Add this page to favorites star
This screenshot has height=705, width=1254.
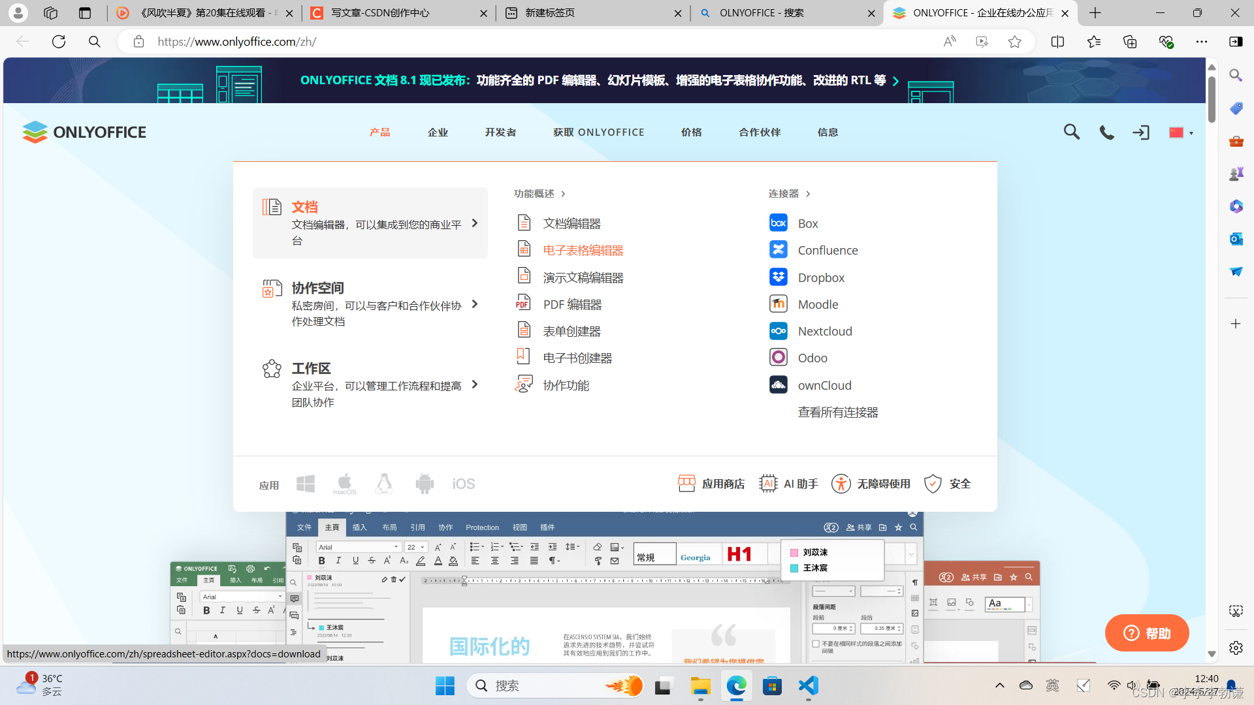click(1014, 42)
